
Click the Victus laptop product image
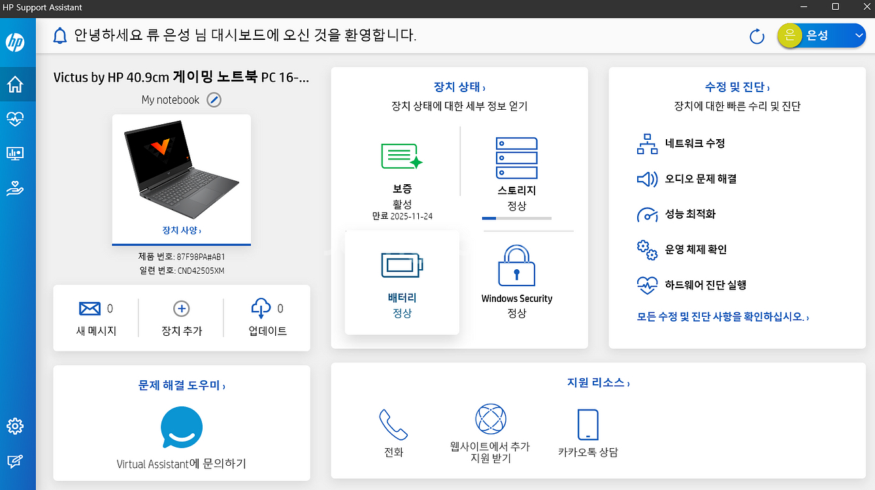[x=182, y=169]
